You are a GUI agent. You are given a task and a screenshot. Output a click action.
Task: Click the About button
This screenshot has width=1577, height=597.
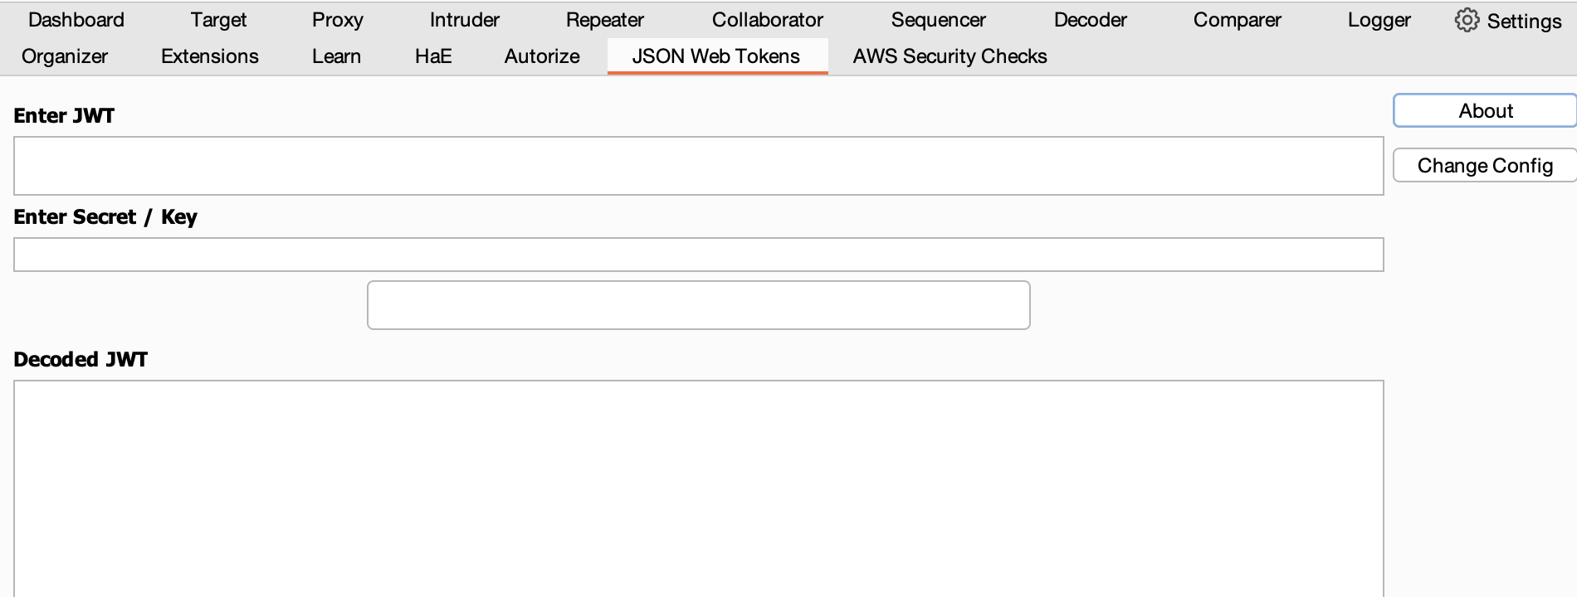tap(1484, 109)
